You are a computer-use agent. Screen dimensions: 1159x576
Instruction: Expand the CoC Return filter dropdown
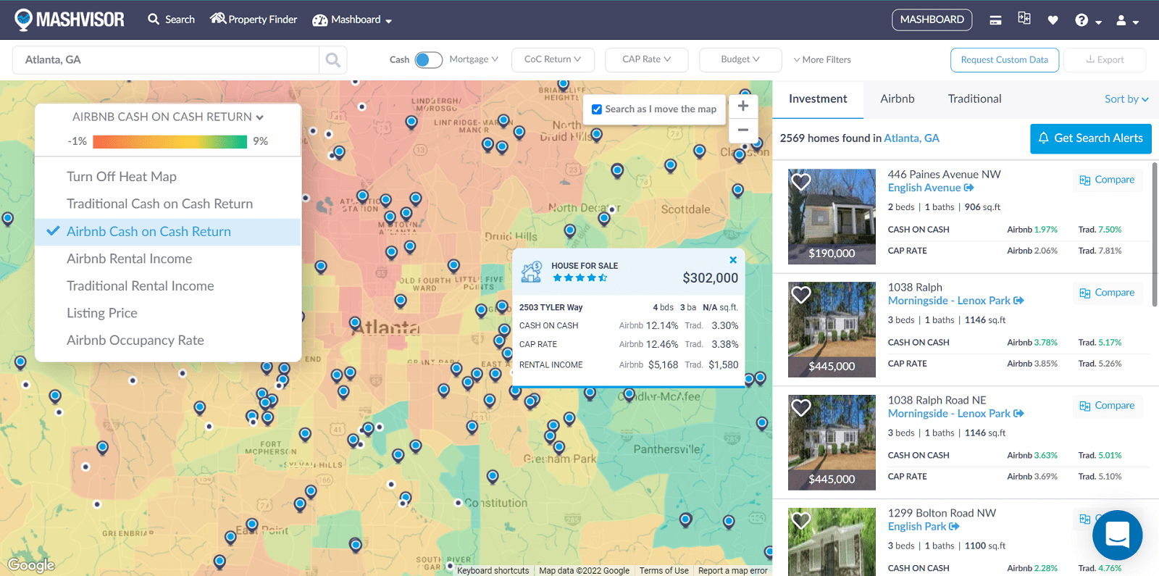pos(553,59)
